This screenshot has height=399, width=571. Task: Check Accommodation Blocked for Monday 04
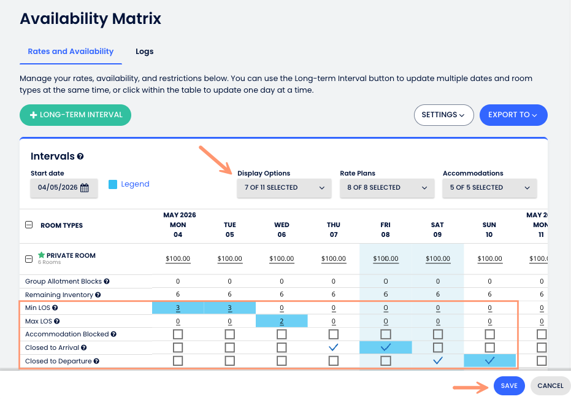tap(178, 335)
